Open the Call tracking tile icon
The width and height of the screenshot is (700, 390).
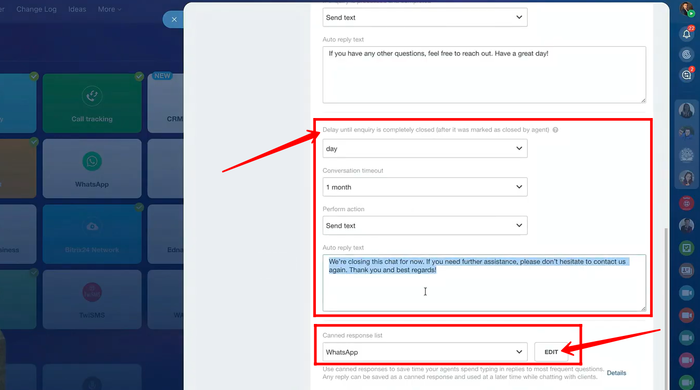point(92,96)
